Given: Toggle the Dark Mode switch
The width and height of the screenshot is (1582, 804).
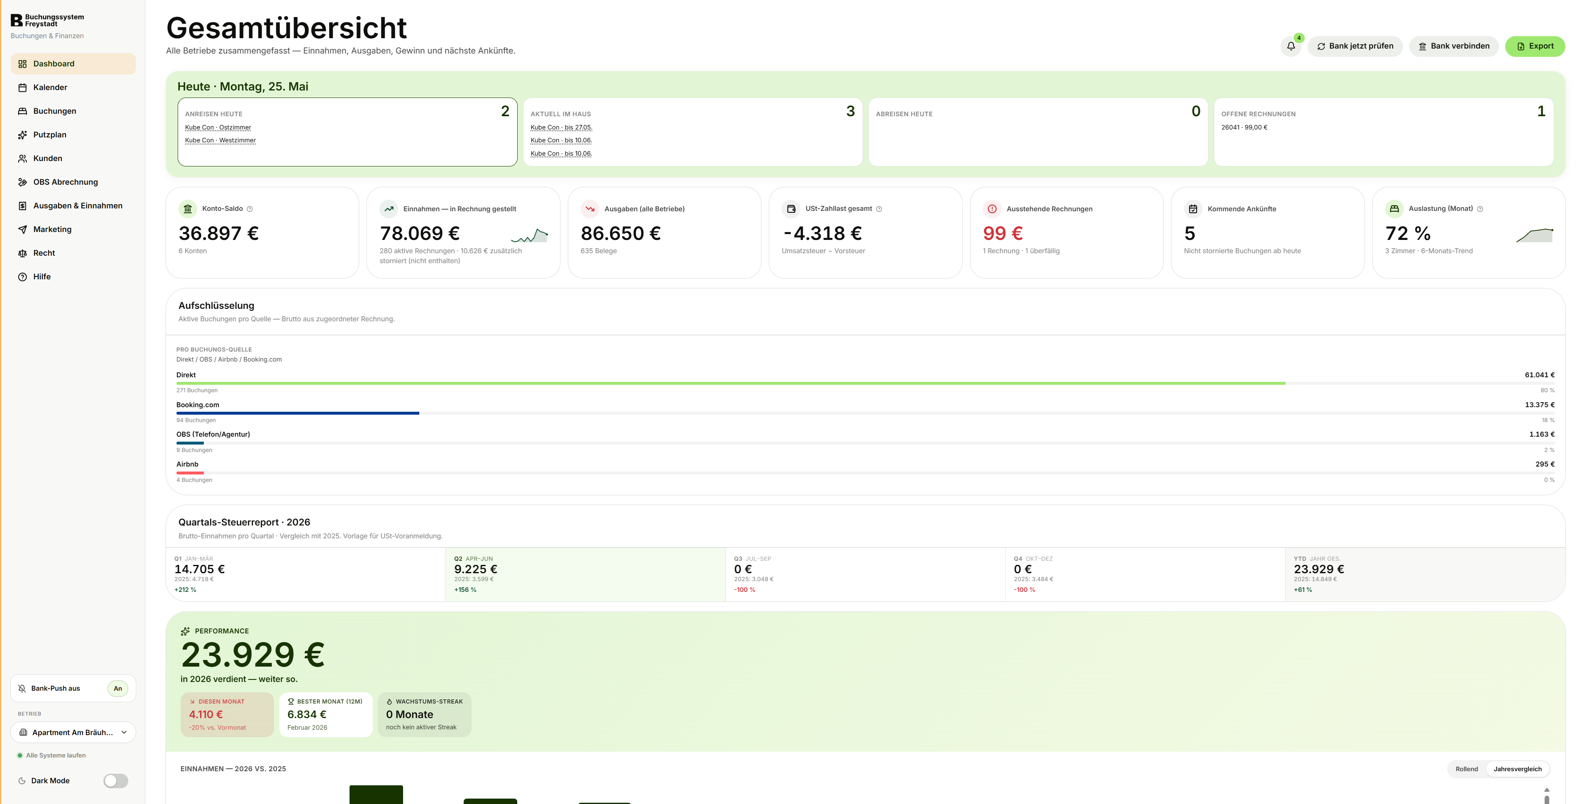Looking at the screenshot, I should pos(115,781).
